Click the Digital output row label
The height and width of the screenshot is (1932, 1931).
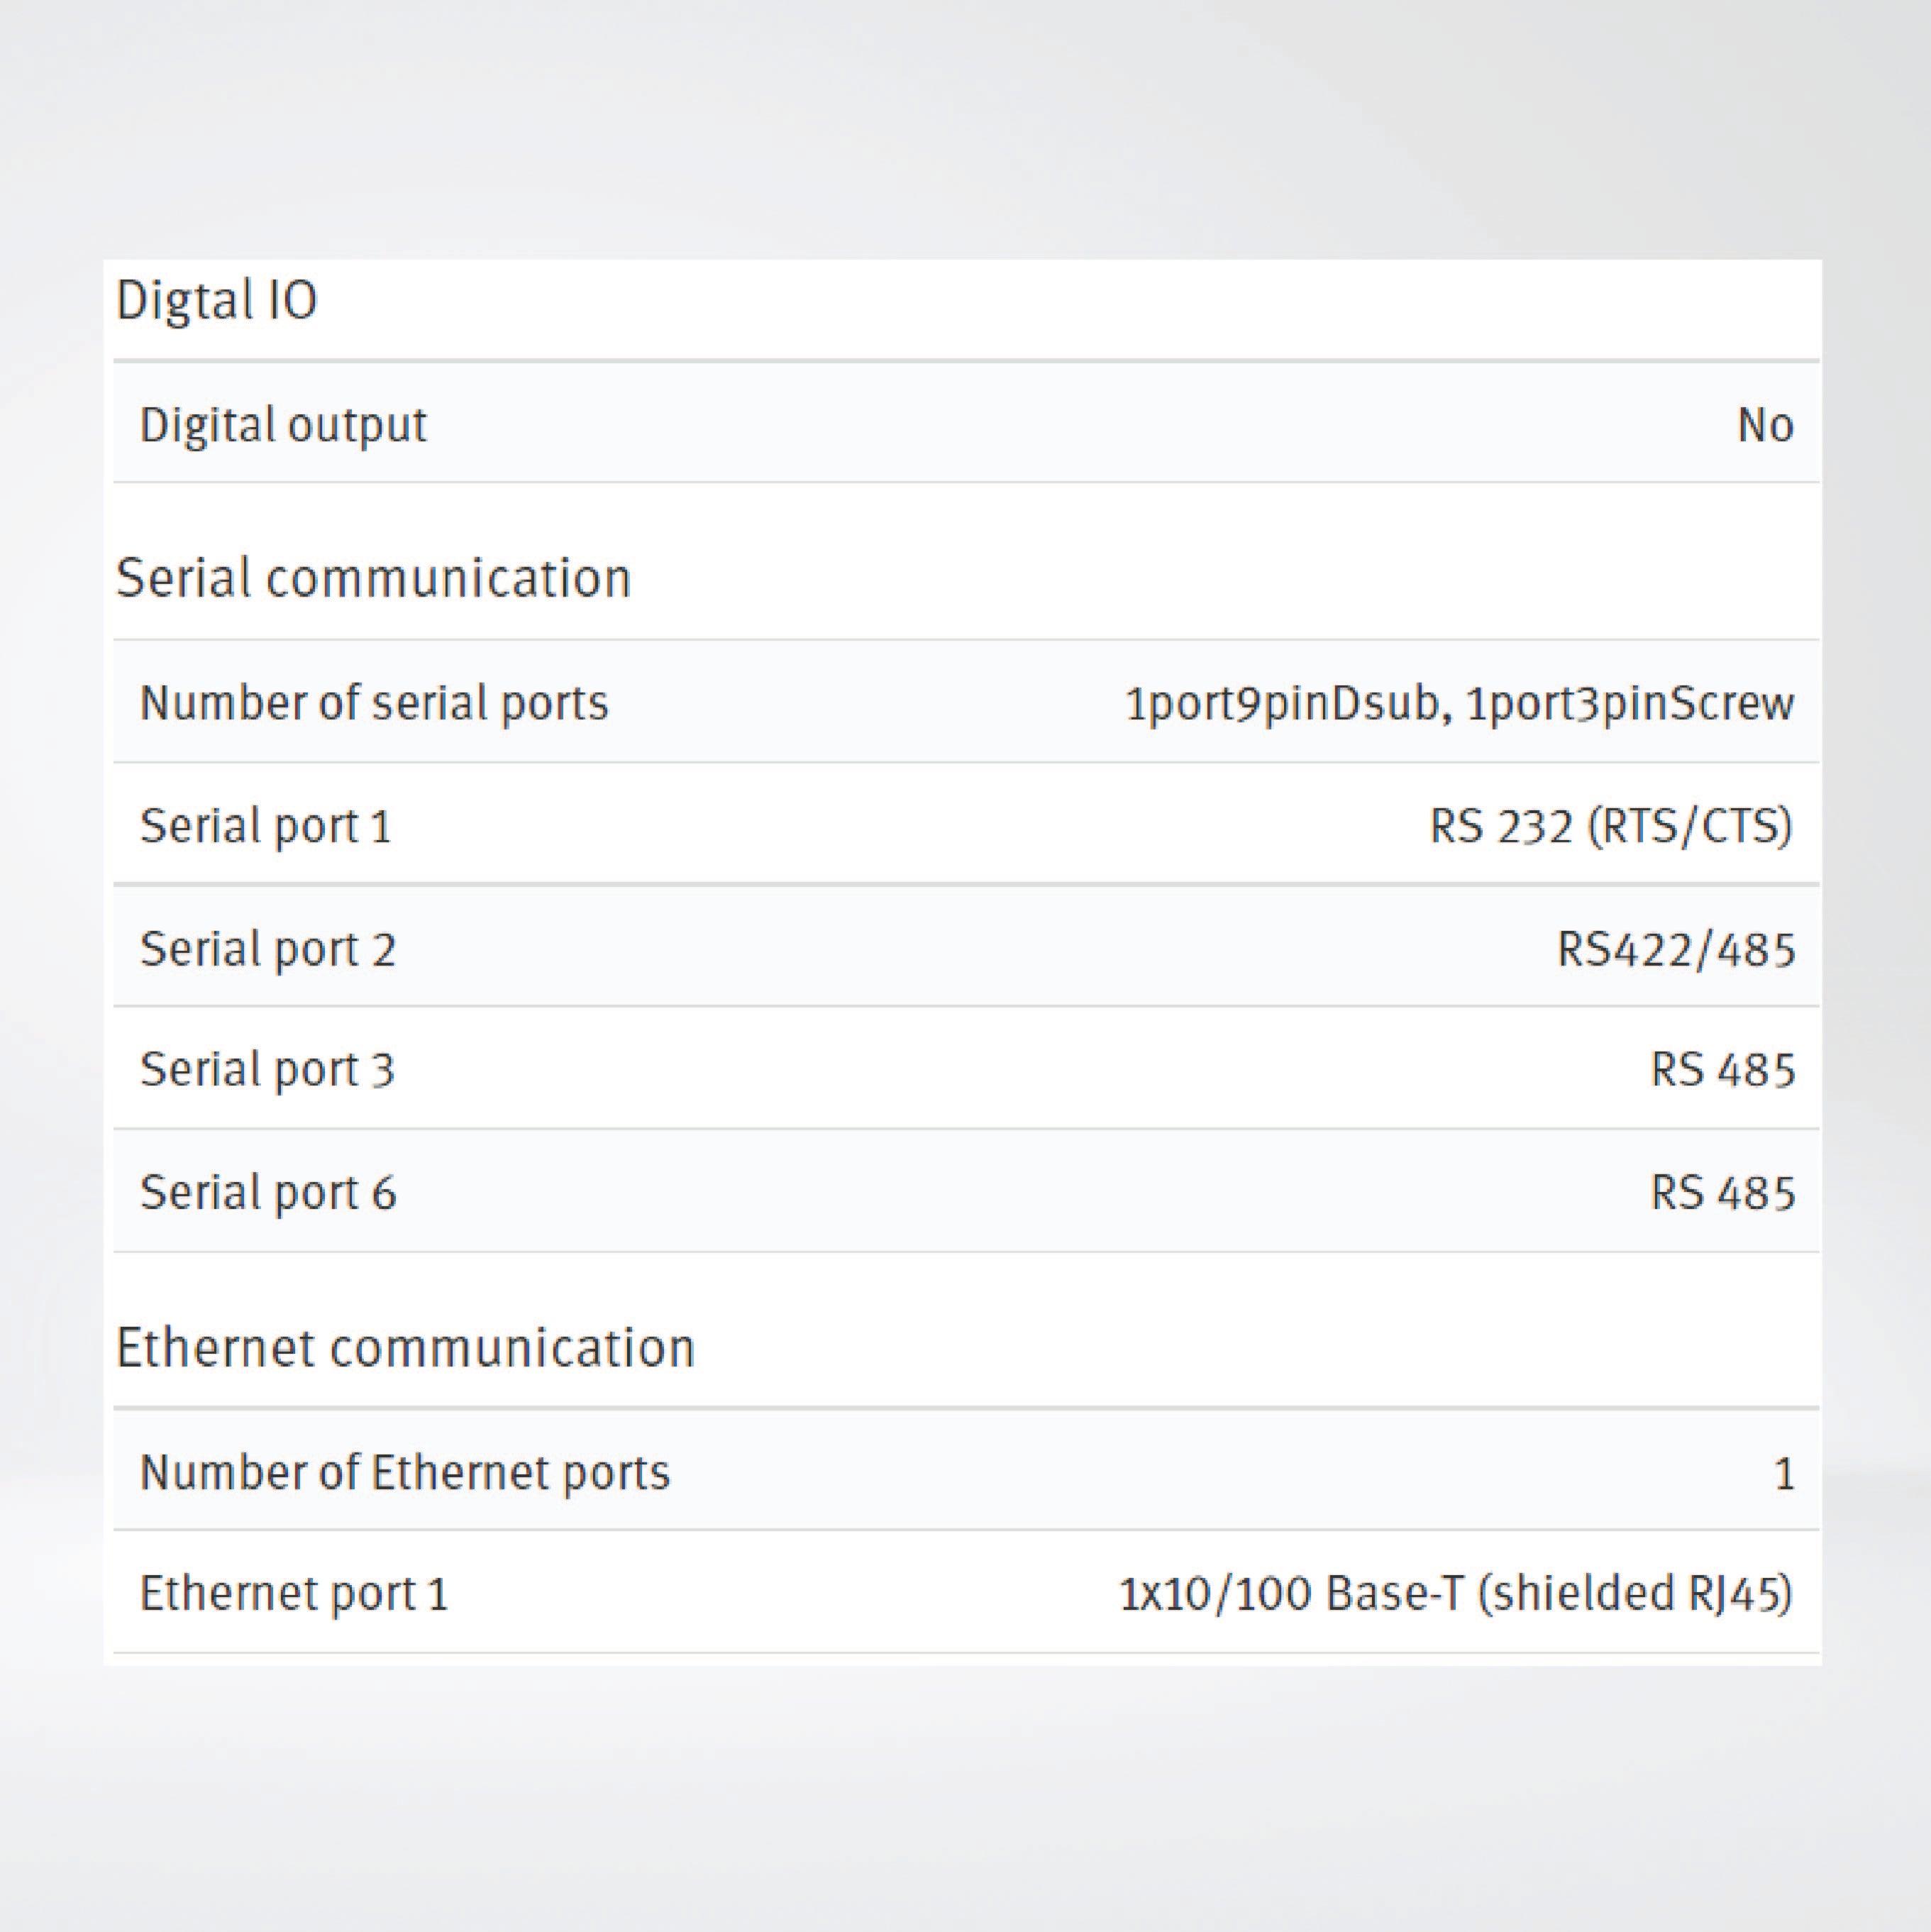coord(283,425)
